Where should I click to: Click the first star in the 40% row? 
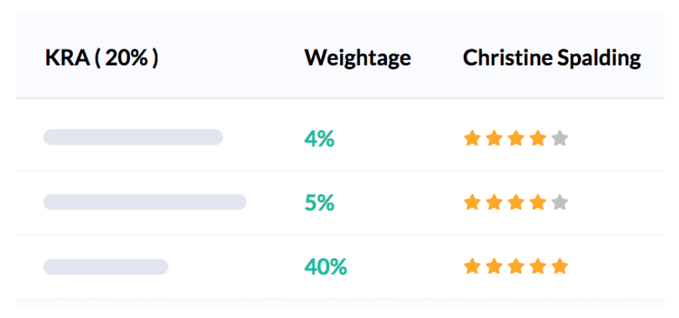click(x=472, y=267)
